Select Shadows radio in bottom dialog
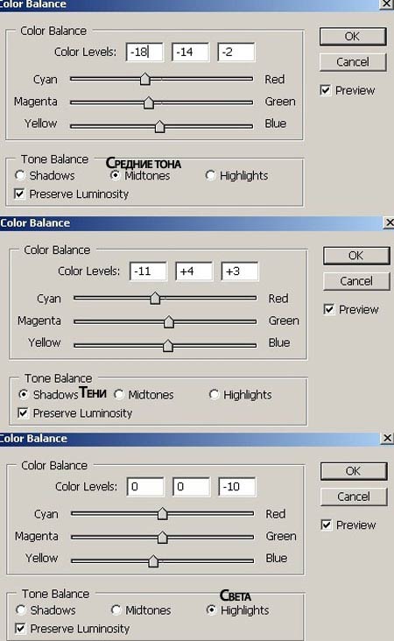The height and width of the screenshot is (641, 394). 21,610
